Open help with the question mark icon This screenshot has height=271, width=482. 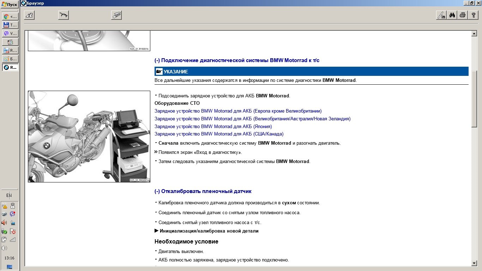pyautogui.click(x=473, y=15)
